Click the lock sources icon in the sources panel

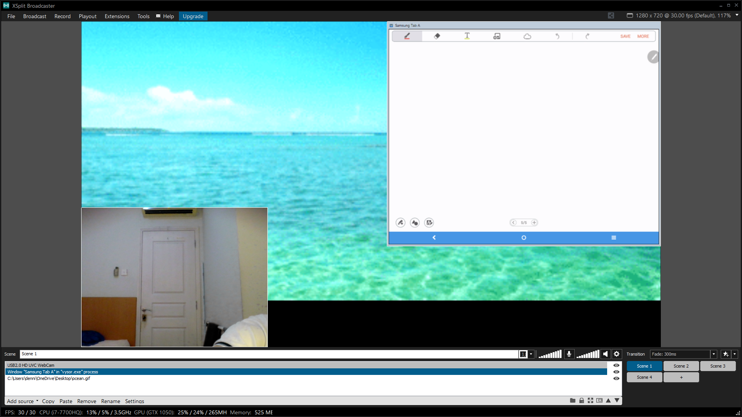click(582, 400)
